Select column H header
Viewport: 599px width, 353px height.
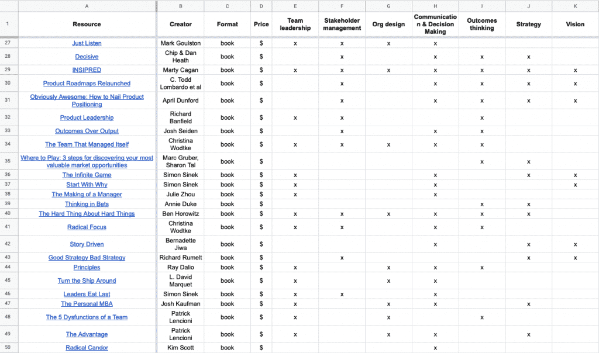435,6
